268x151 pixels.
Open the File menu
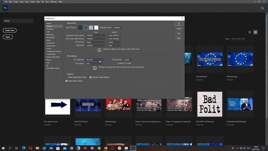coord(6,2)
